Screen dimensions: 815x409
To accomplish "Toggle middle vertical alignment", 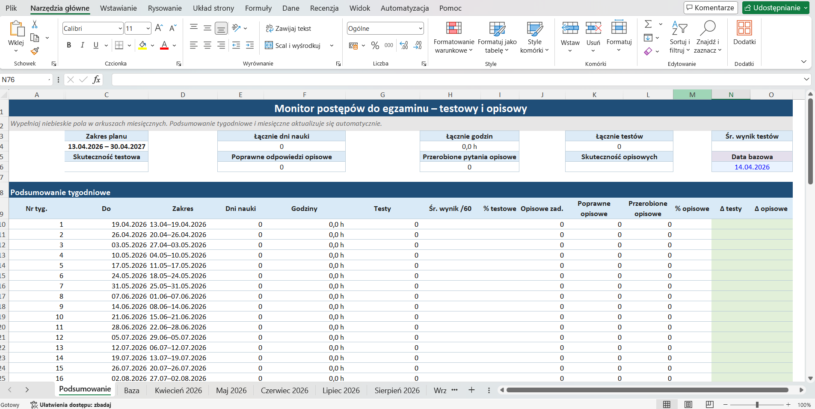I will click(207, 28).
